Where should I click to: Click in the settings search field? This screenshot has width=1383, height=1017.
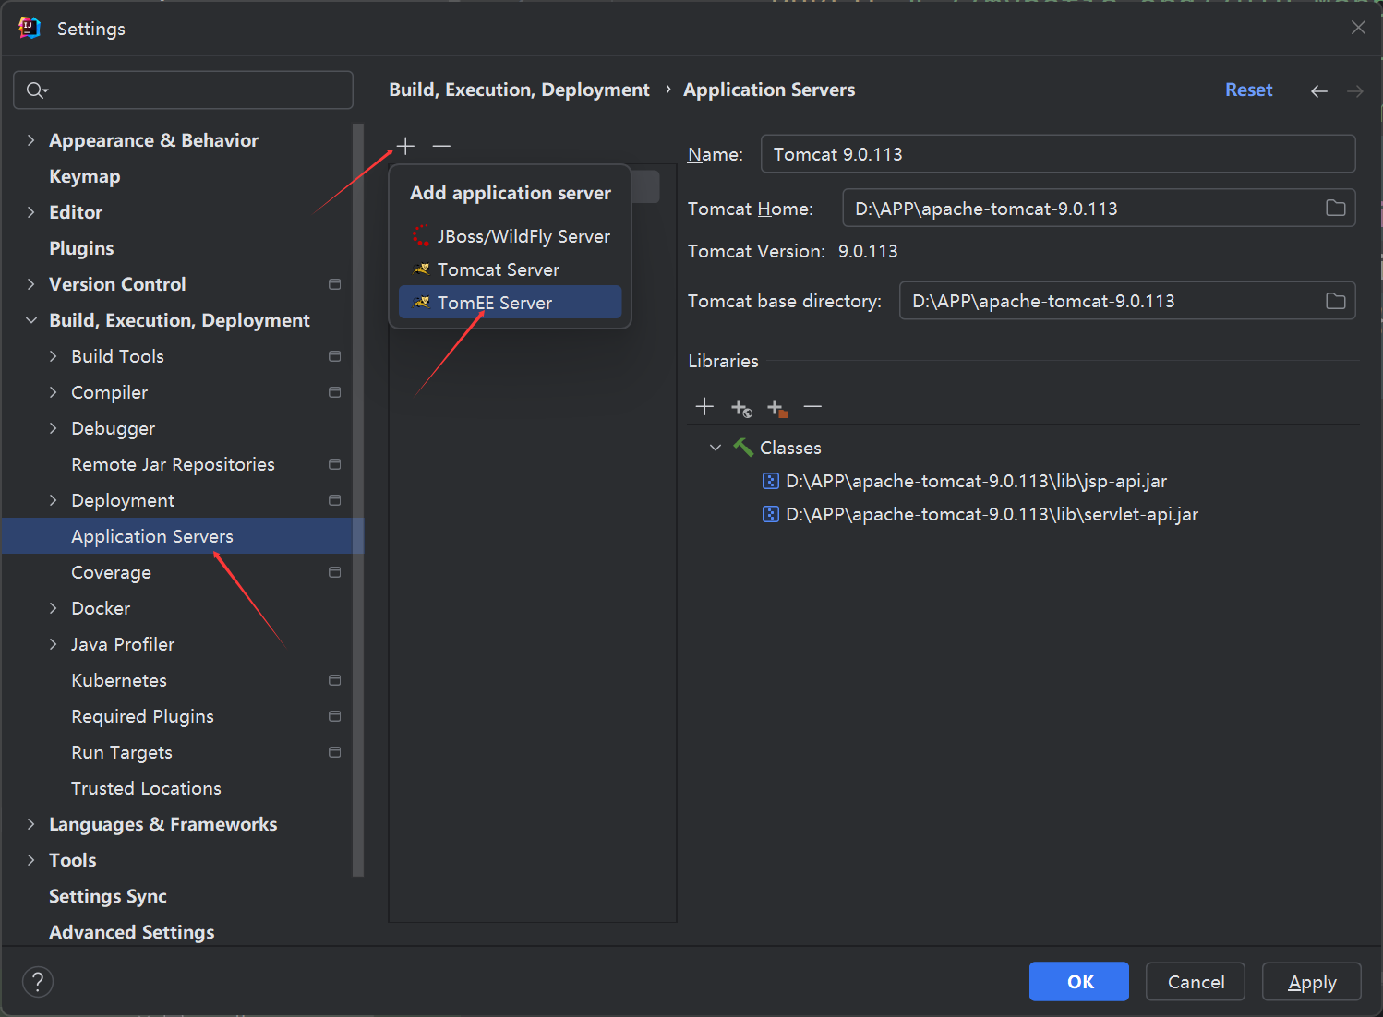(183, 90)
